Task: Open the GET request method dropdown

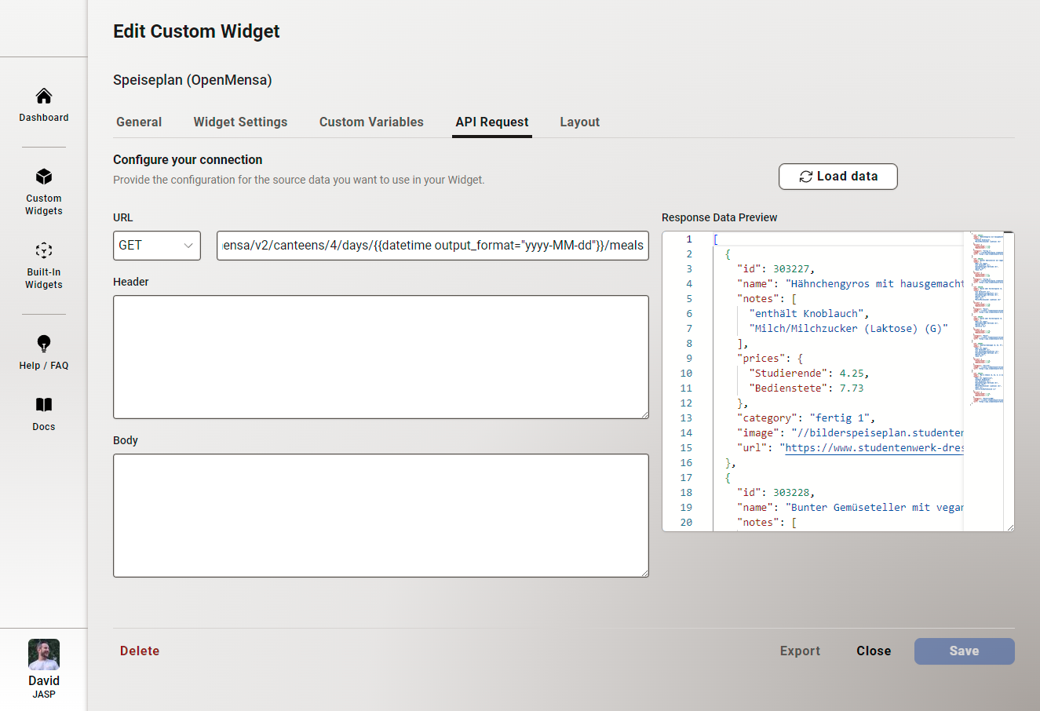Action: coord(156,246)
